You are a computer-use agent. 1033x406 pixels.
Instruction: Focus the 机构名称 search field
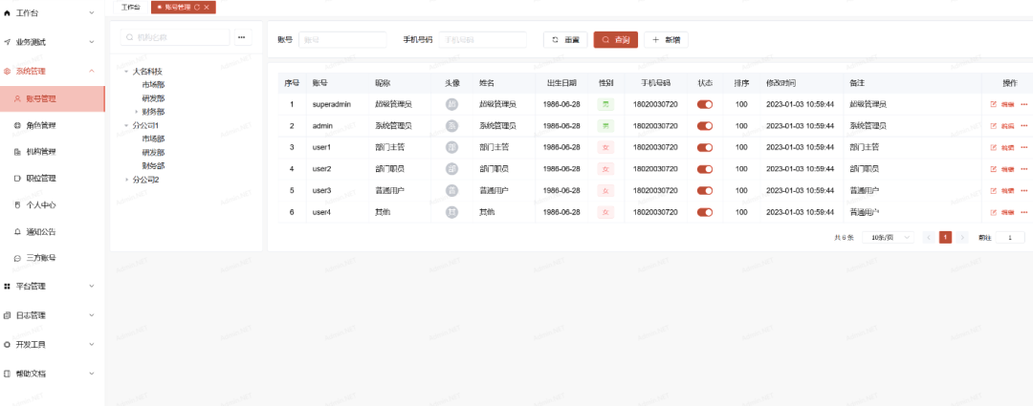point(175,37)
